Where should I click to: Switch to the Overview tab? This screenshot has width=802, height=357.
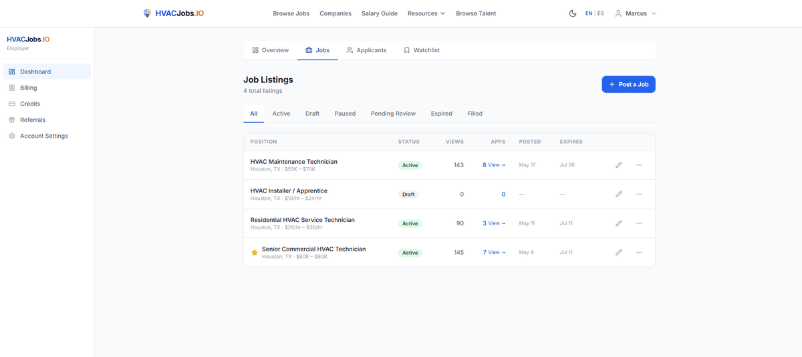click(270, 50)
